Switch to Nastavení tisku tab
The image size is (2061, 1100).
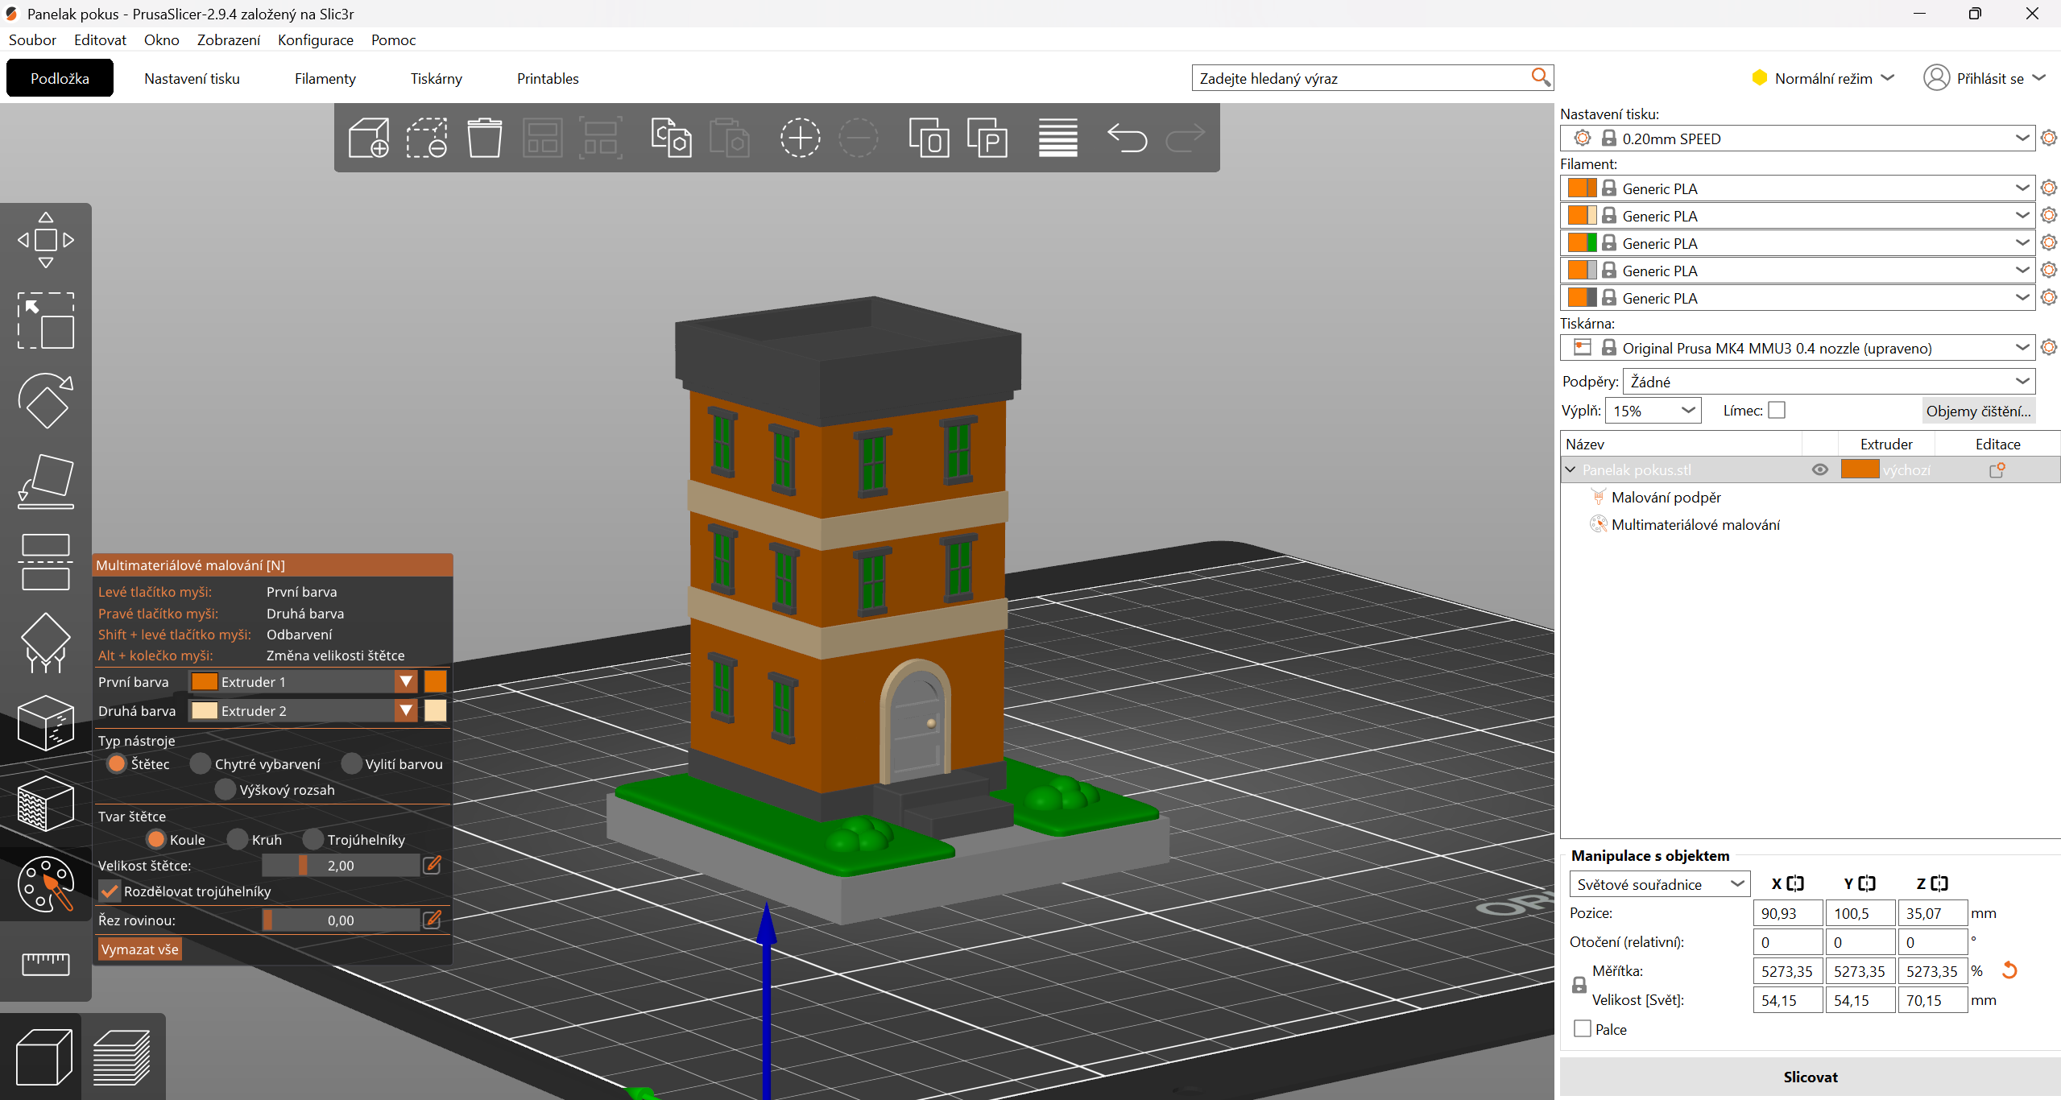[x=192, y=78]
